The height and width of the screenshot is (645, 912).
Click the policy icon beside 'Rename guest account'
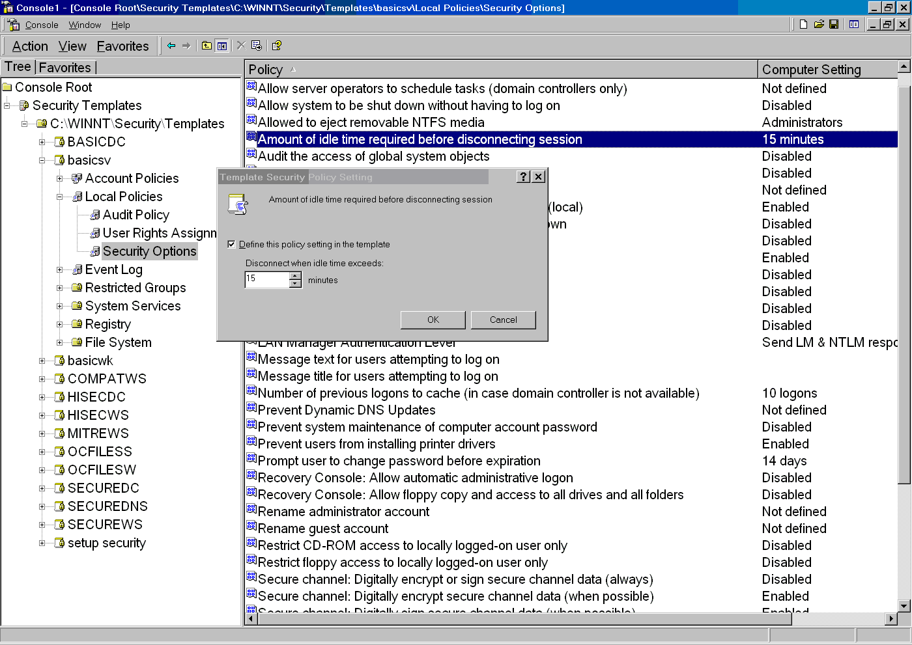coord(251,527)
